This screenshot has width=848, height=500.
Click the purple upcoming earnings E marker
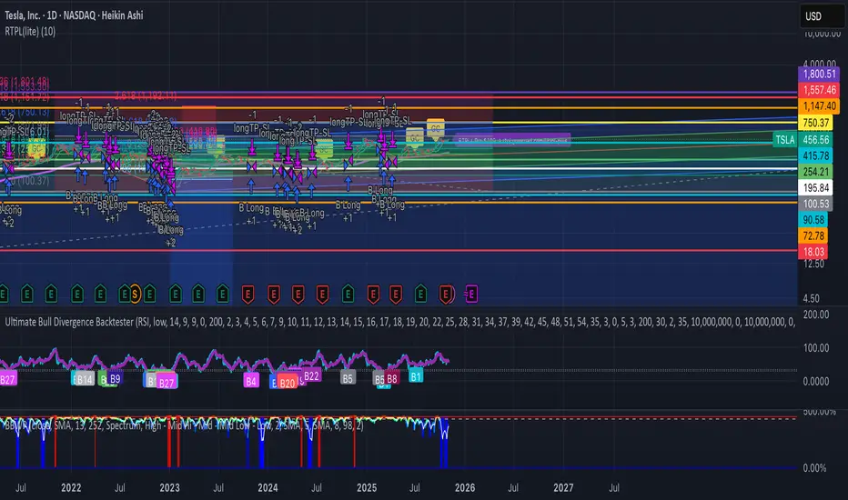point(471,295)
